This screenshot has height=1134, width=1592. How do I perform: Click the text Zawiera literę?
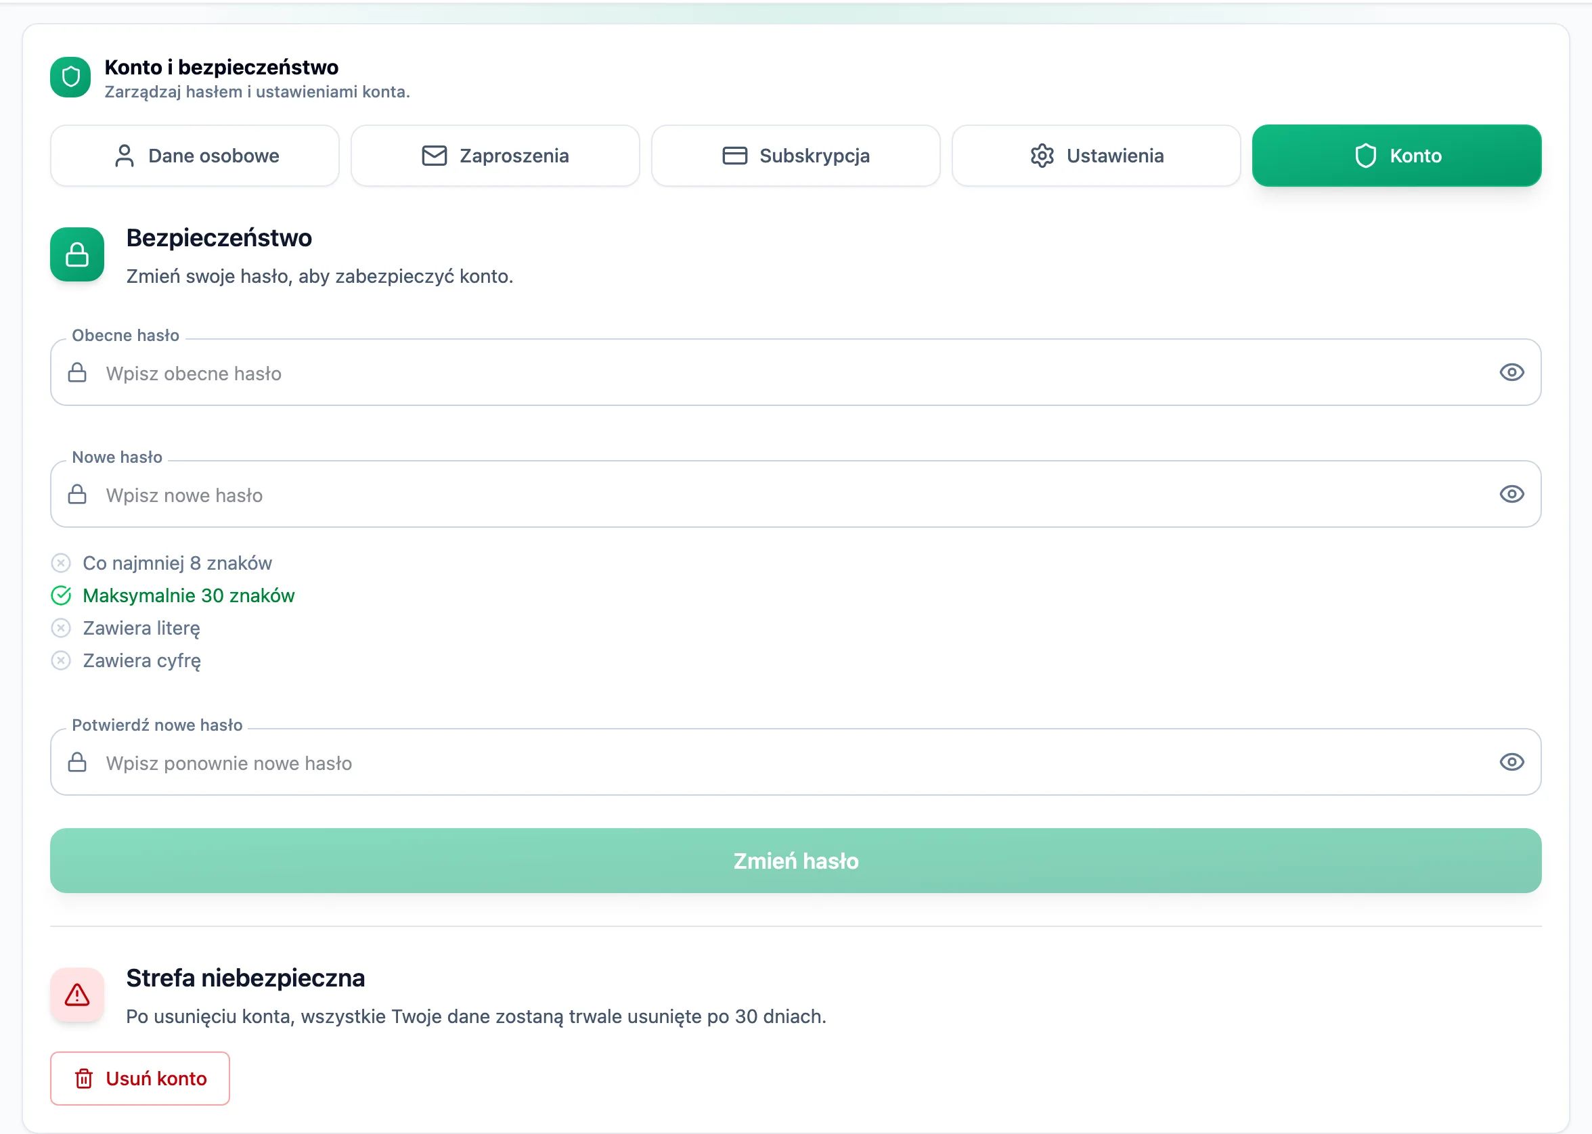142,629
